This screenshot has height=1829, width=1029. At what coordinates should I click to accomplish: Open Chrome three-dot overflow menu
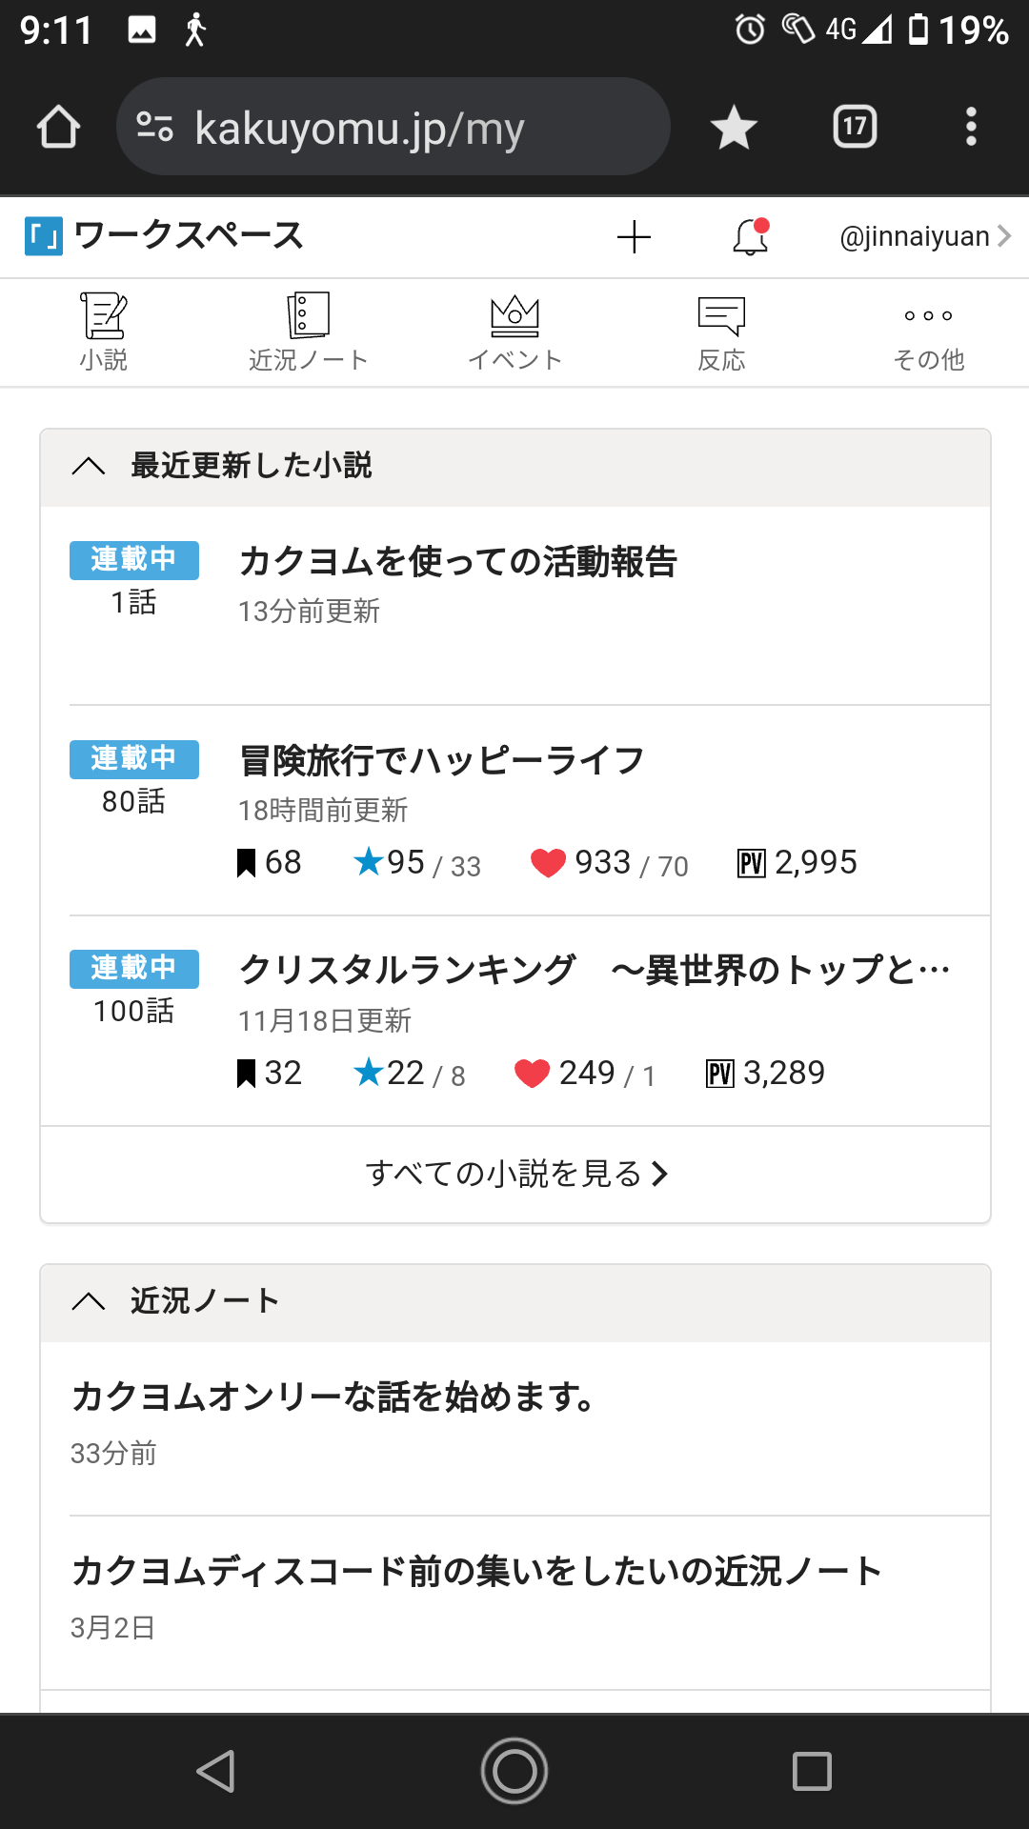tap(971, 127)
